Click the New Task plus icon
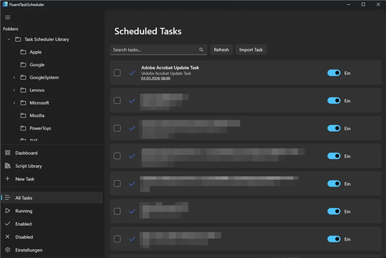 [x=8, y=179]
